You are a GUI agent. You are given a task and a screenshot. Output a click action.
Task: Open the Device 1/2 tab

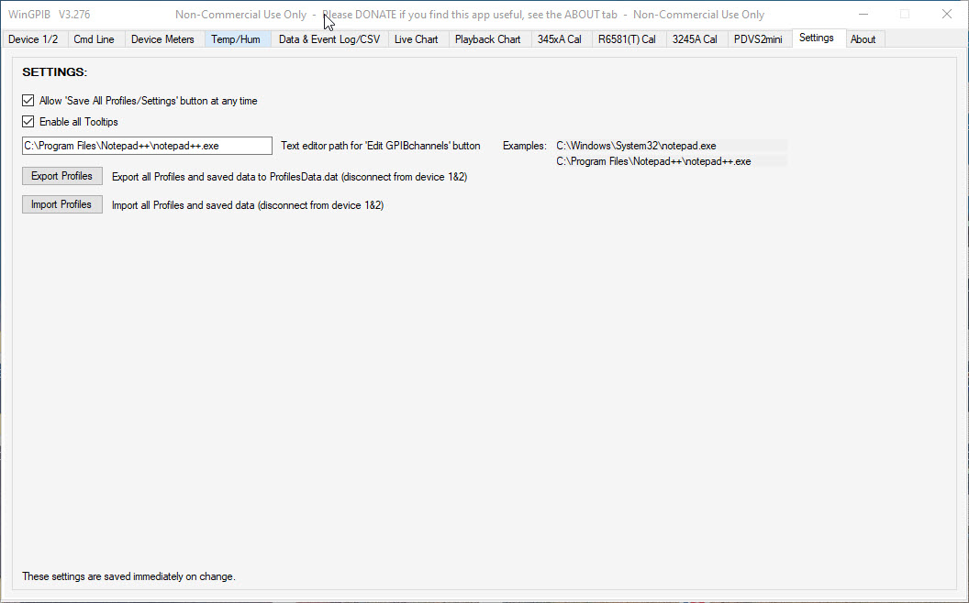33,39
